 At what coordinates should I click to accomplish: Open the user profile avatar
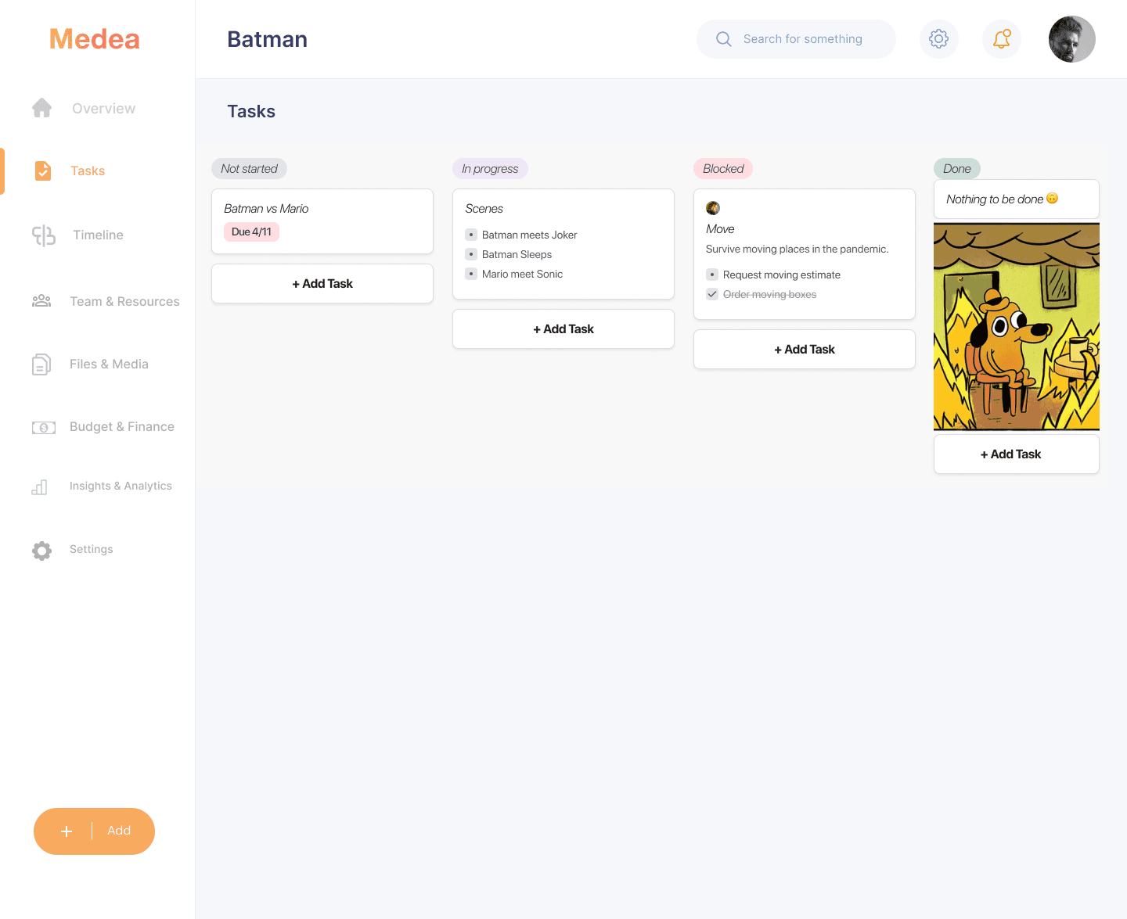point(1071,39)
